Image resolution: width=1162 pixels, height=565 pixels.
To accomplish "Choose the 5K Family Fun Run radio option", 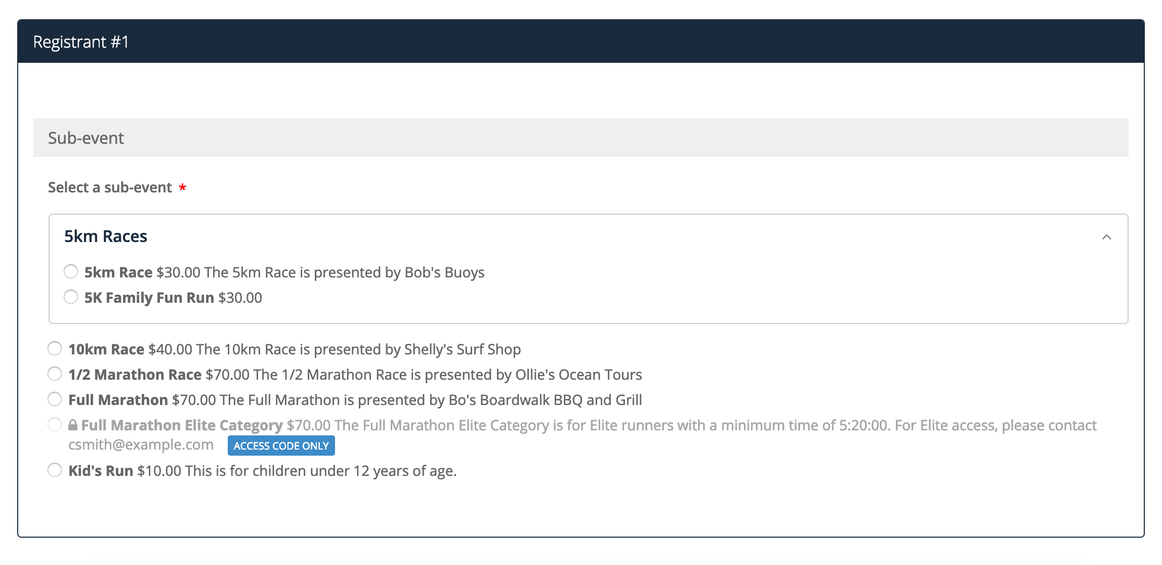I will 71,297.
